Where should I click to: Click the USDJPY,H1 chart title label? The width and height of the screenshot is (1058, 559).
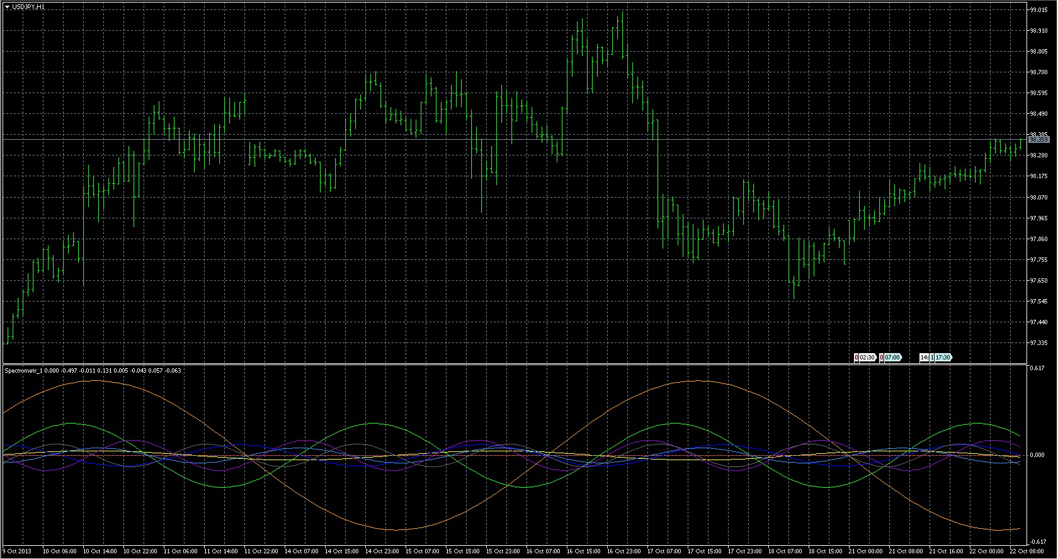(x=28, y=6)
